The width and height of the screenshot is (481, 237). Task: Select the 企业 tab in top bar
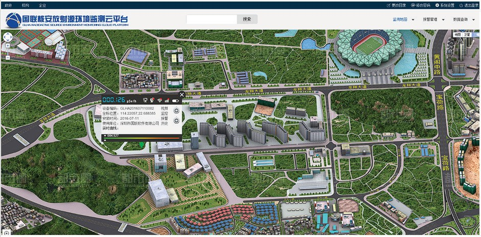coord(42,5)
